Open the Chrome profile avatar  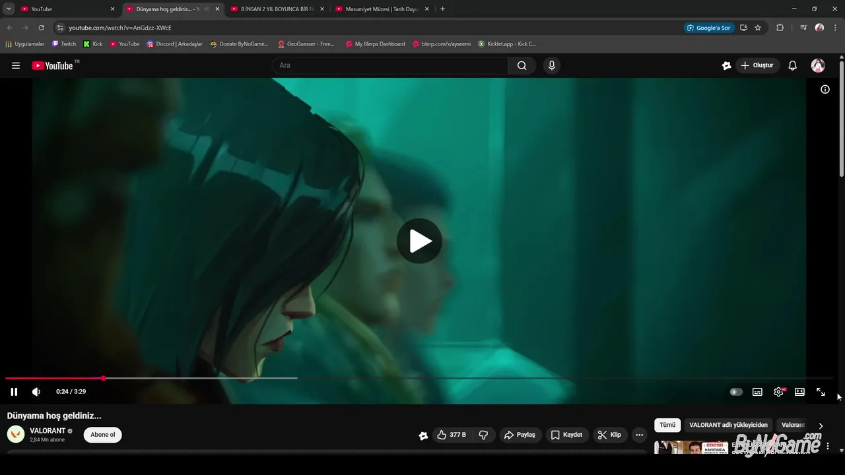(819, 28)
